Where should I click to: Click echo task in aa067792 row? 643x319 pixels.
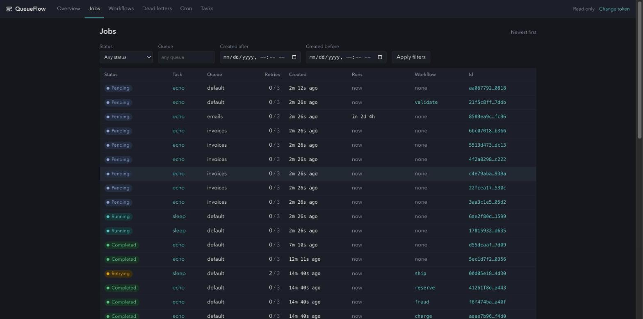point(178,88)
